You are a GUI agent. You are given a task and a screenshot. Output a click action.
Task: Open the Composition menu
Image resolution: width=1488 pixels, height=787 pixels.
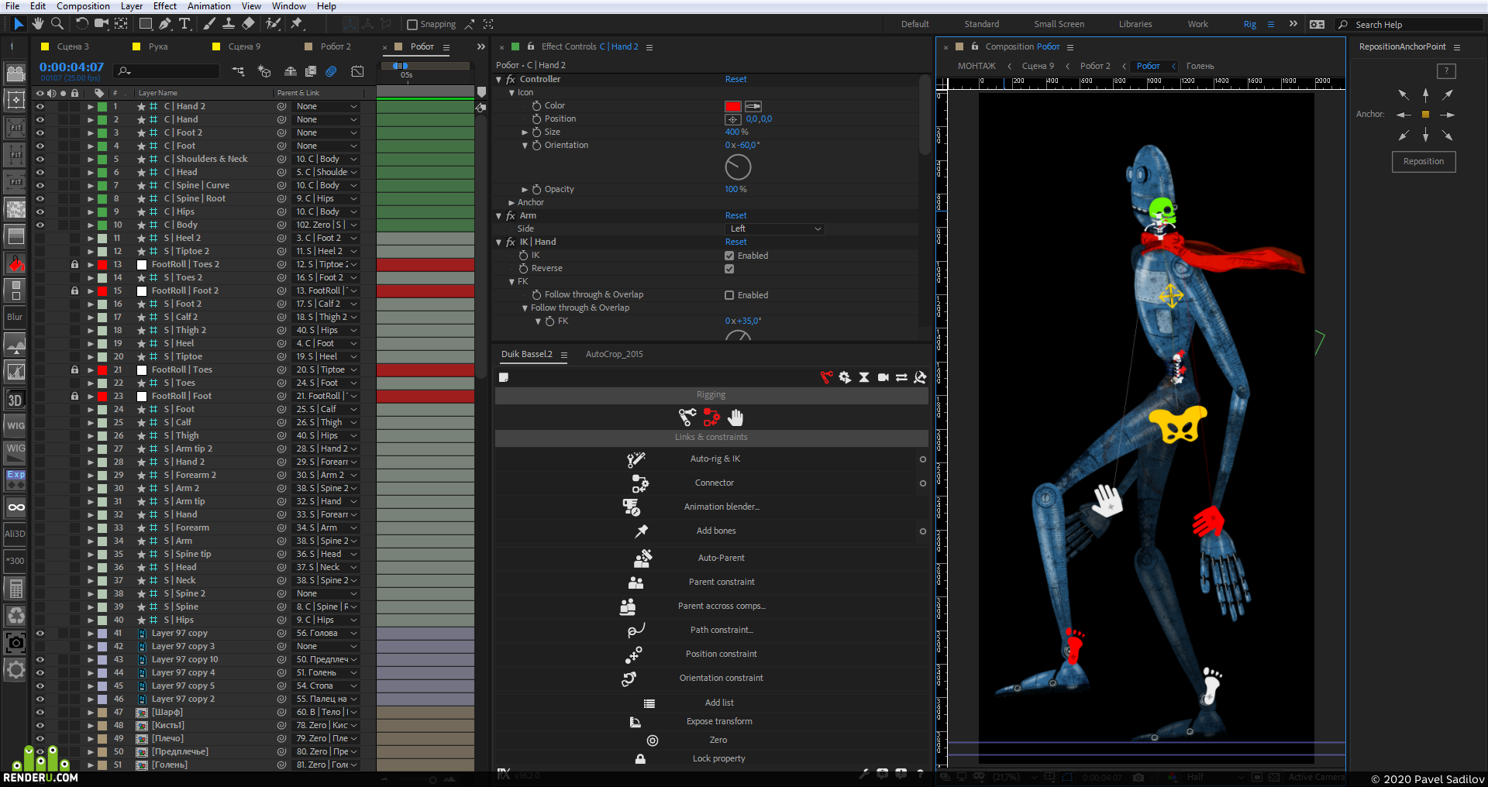[x=83, y=6]
